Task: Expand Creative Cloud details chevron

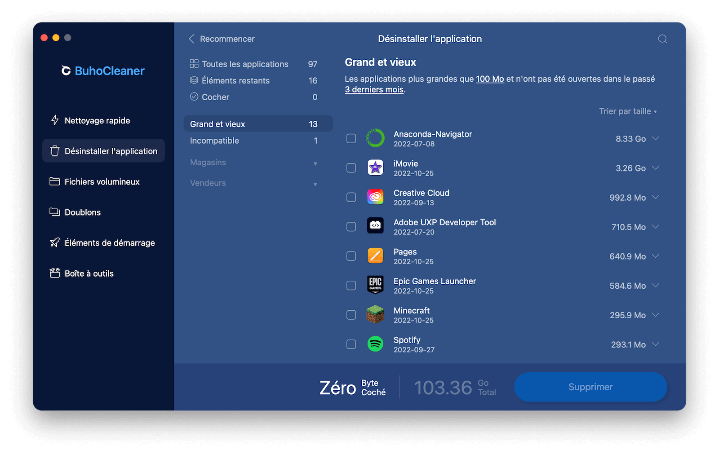Action: tap(656, 197)
